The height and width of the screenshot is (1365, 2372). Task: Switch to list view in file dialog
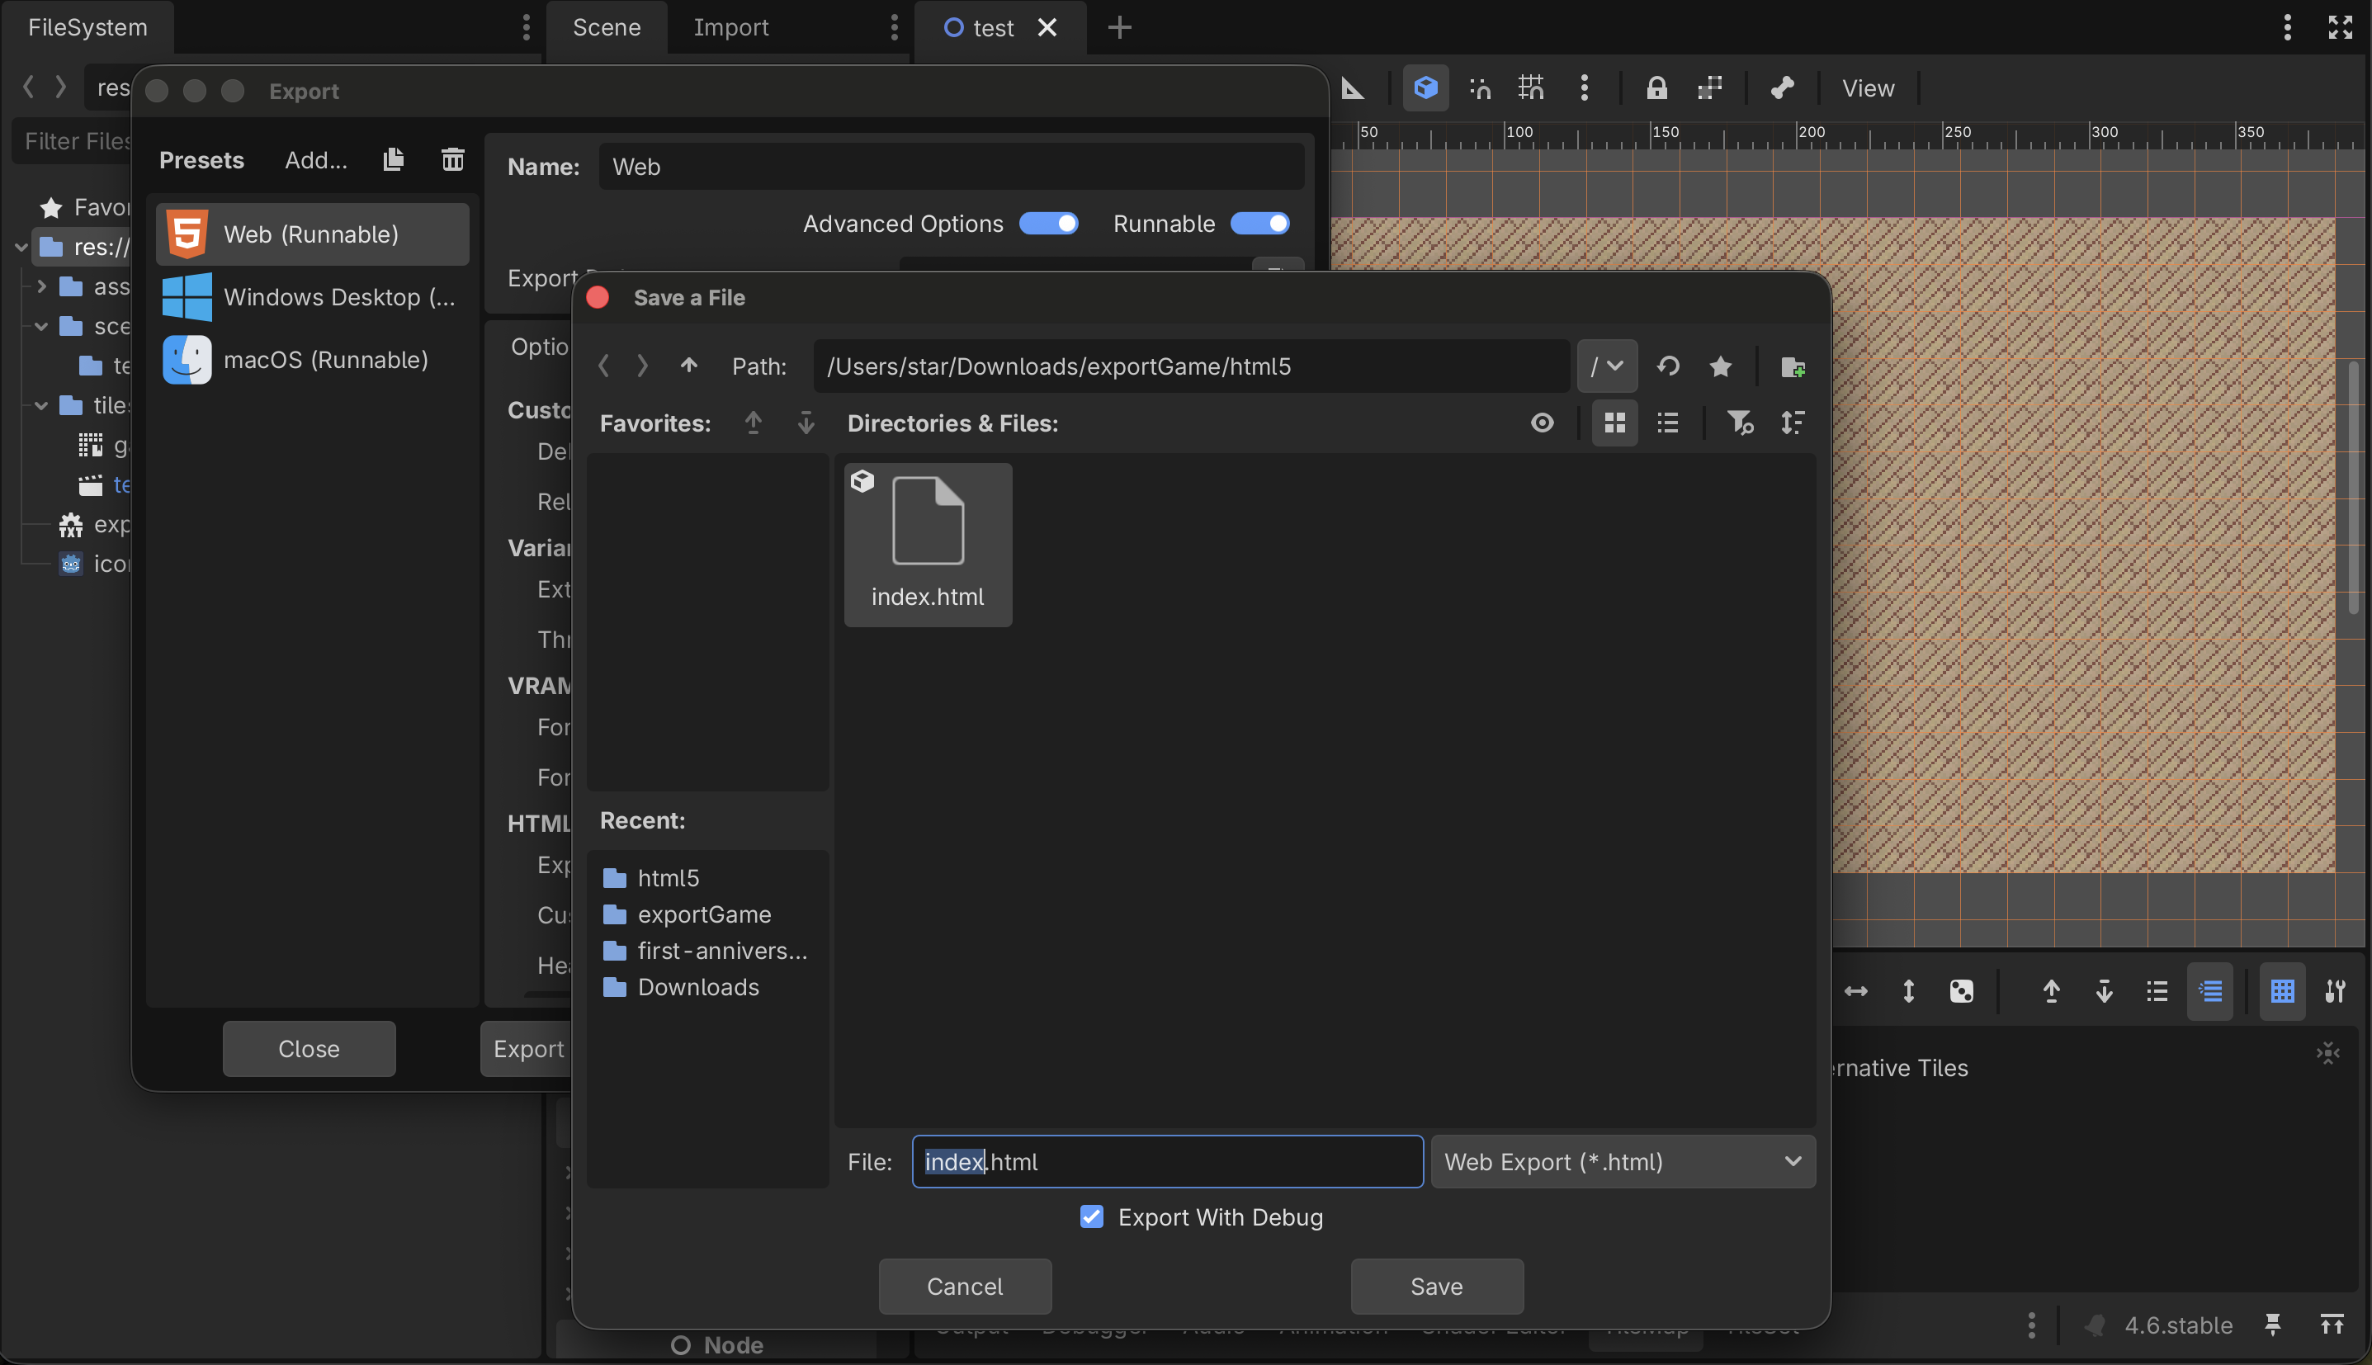pyautogui.click(x=1667, y=423)
